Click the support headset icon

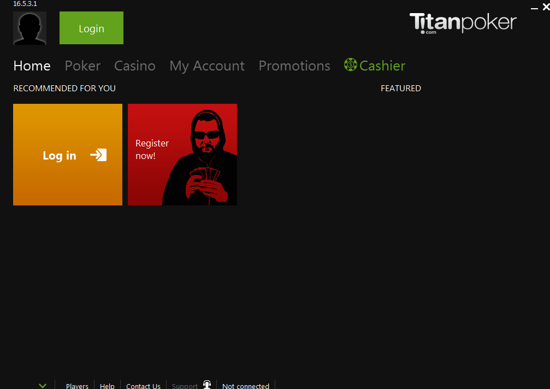tap(208, 385)
